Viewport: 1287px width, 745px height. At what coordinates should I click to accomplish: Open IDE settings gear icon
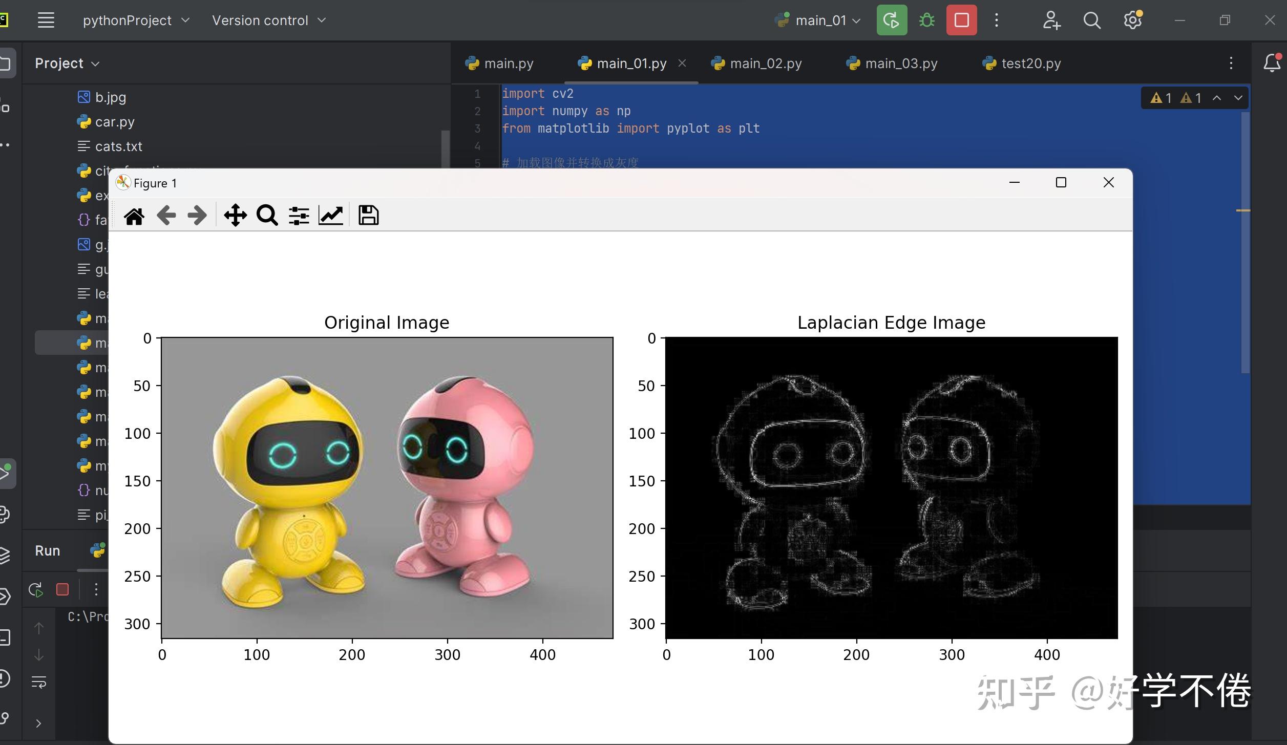click(x=1133, y=20)
